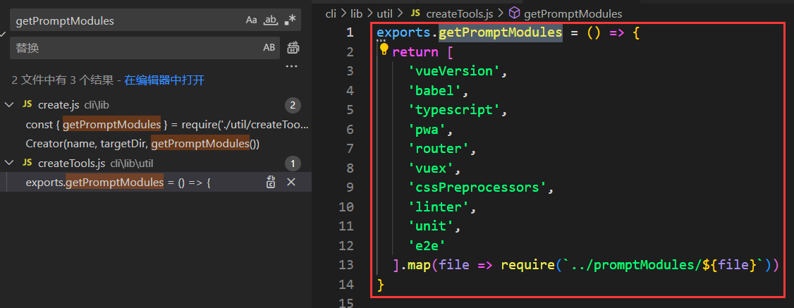This screenshot has height=308, width=794.
Task: Click the 'router' string in code
Action: tap(439, 149)
